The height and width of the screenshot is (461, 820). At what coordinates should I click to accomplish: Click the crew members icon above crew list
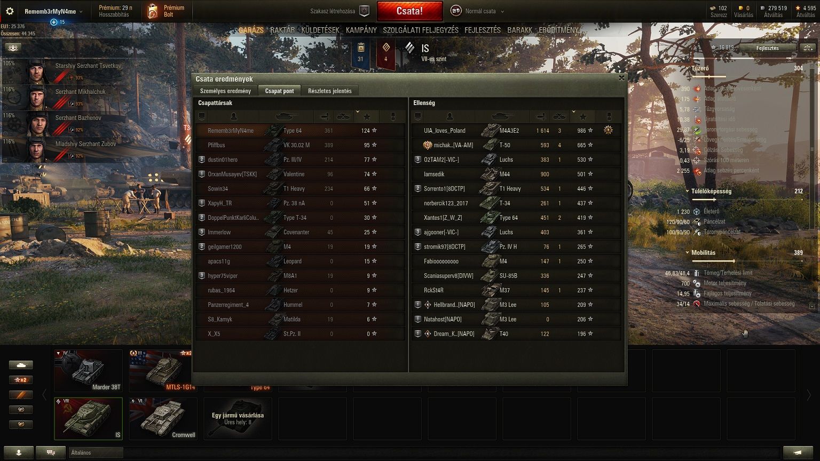(13, 47)
